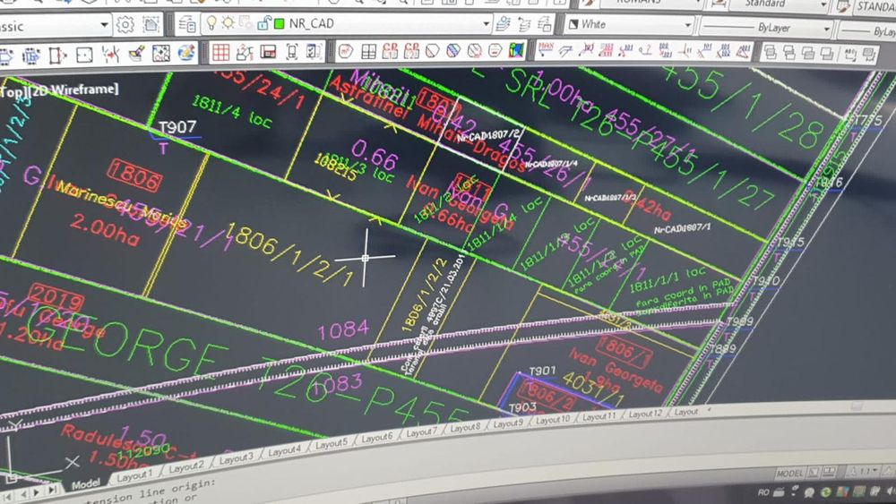
Task: Click the jump to last layout tab arrow
Action: pos(52,489)
